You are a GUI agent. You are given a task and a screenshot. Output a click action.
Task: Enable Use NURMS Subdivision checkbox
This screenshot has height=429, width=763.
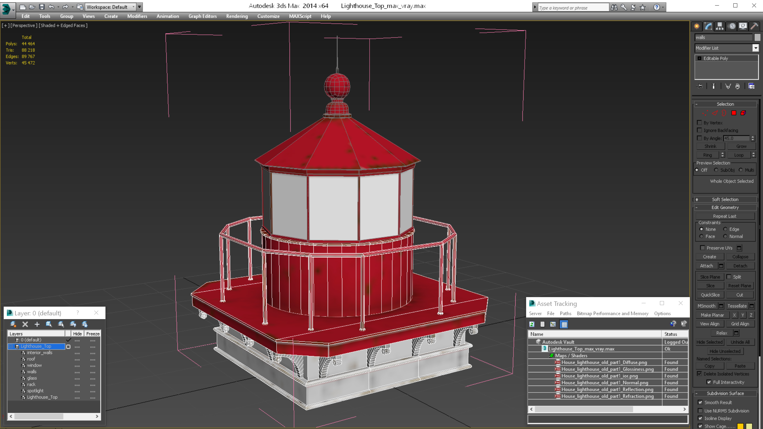700,411
